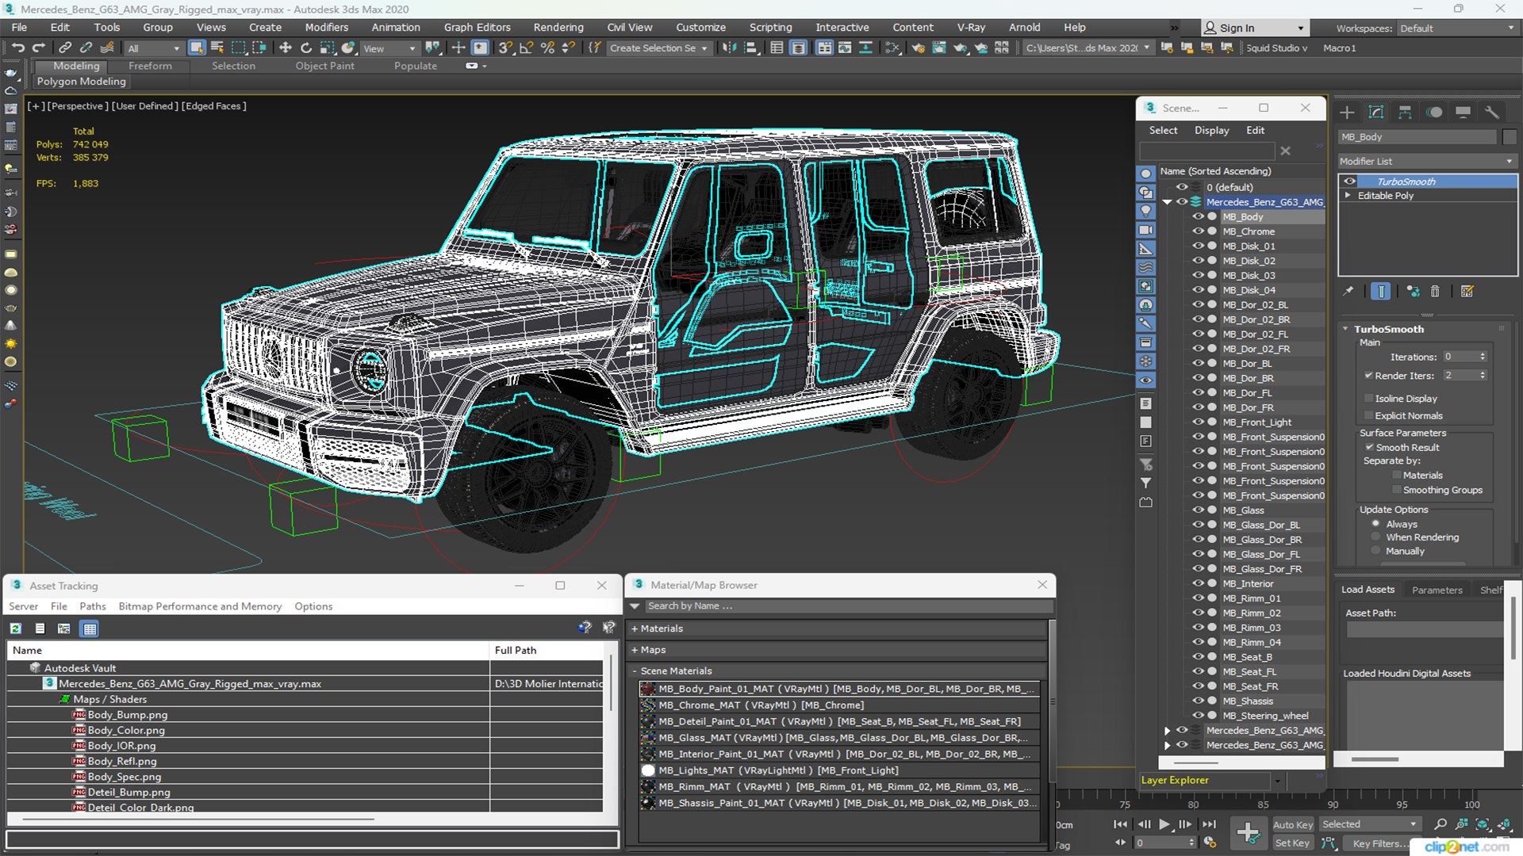Screen dimensions: 1523x856
Task: Select Manually update option
Action: [x=1376, y=551]
